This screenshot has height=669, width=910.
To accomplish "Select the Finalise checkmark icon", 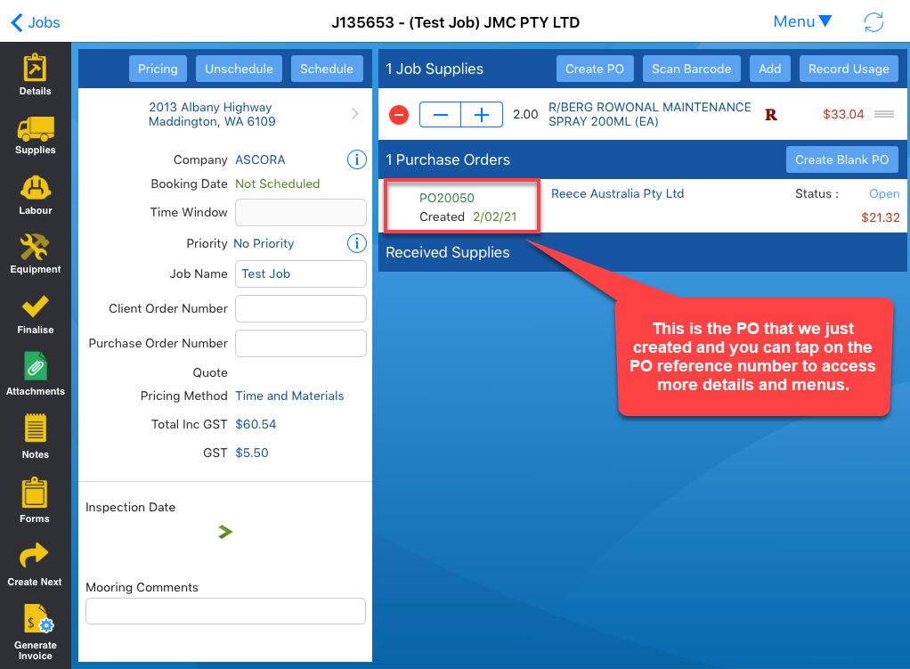I will pyautogui.click(x=35, y=307).
